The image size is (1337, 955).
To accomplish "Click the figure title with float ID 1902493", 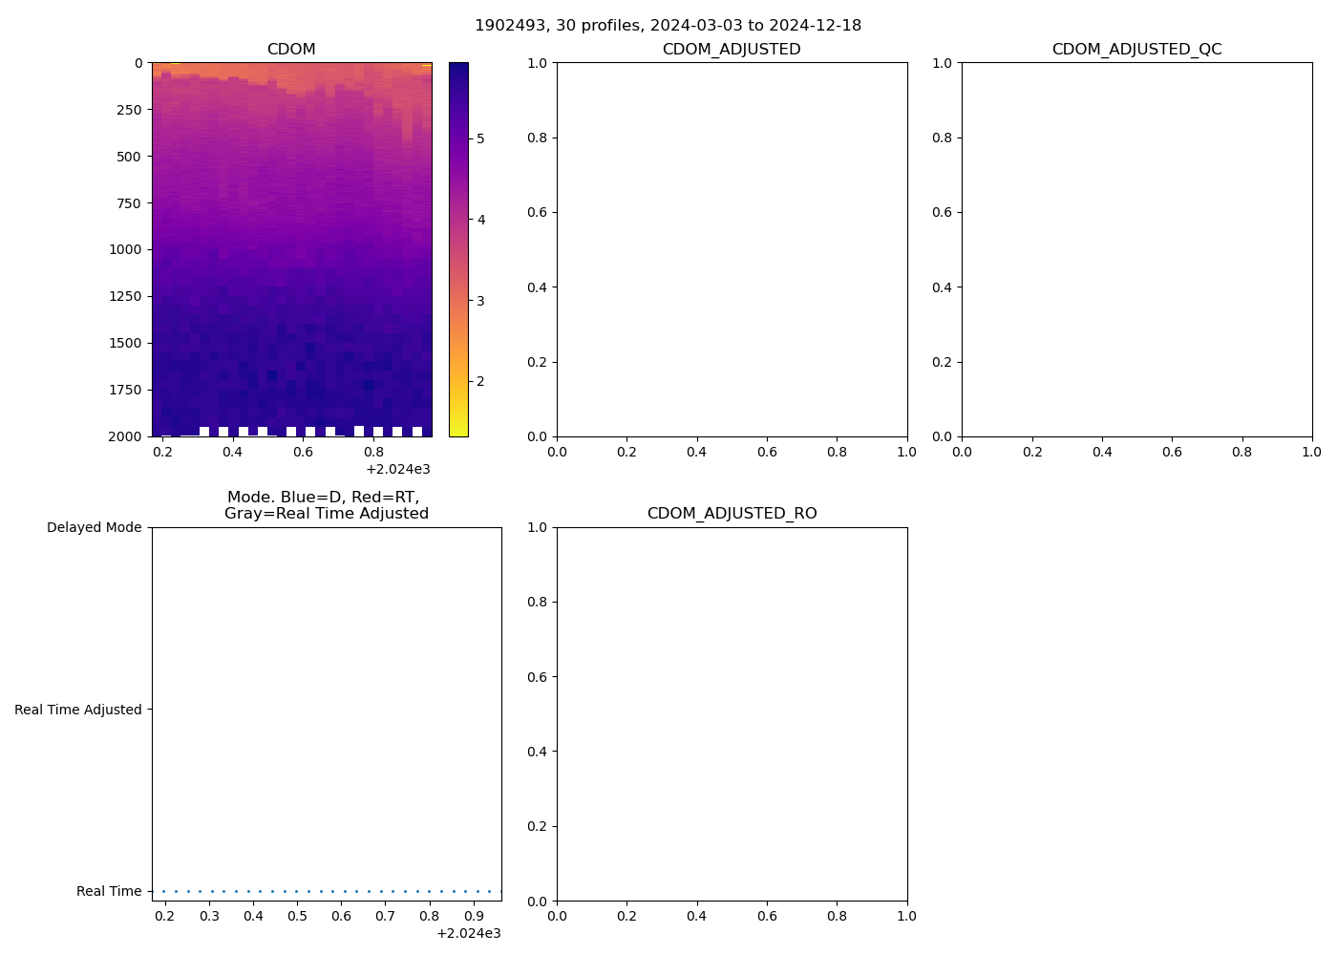I will point(668,25).
